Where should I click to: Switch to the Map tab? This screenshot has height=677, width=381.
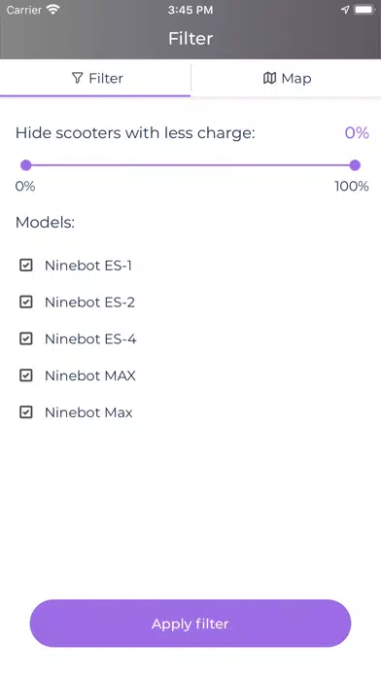tap(286, 78)
